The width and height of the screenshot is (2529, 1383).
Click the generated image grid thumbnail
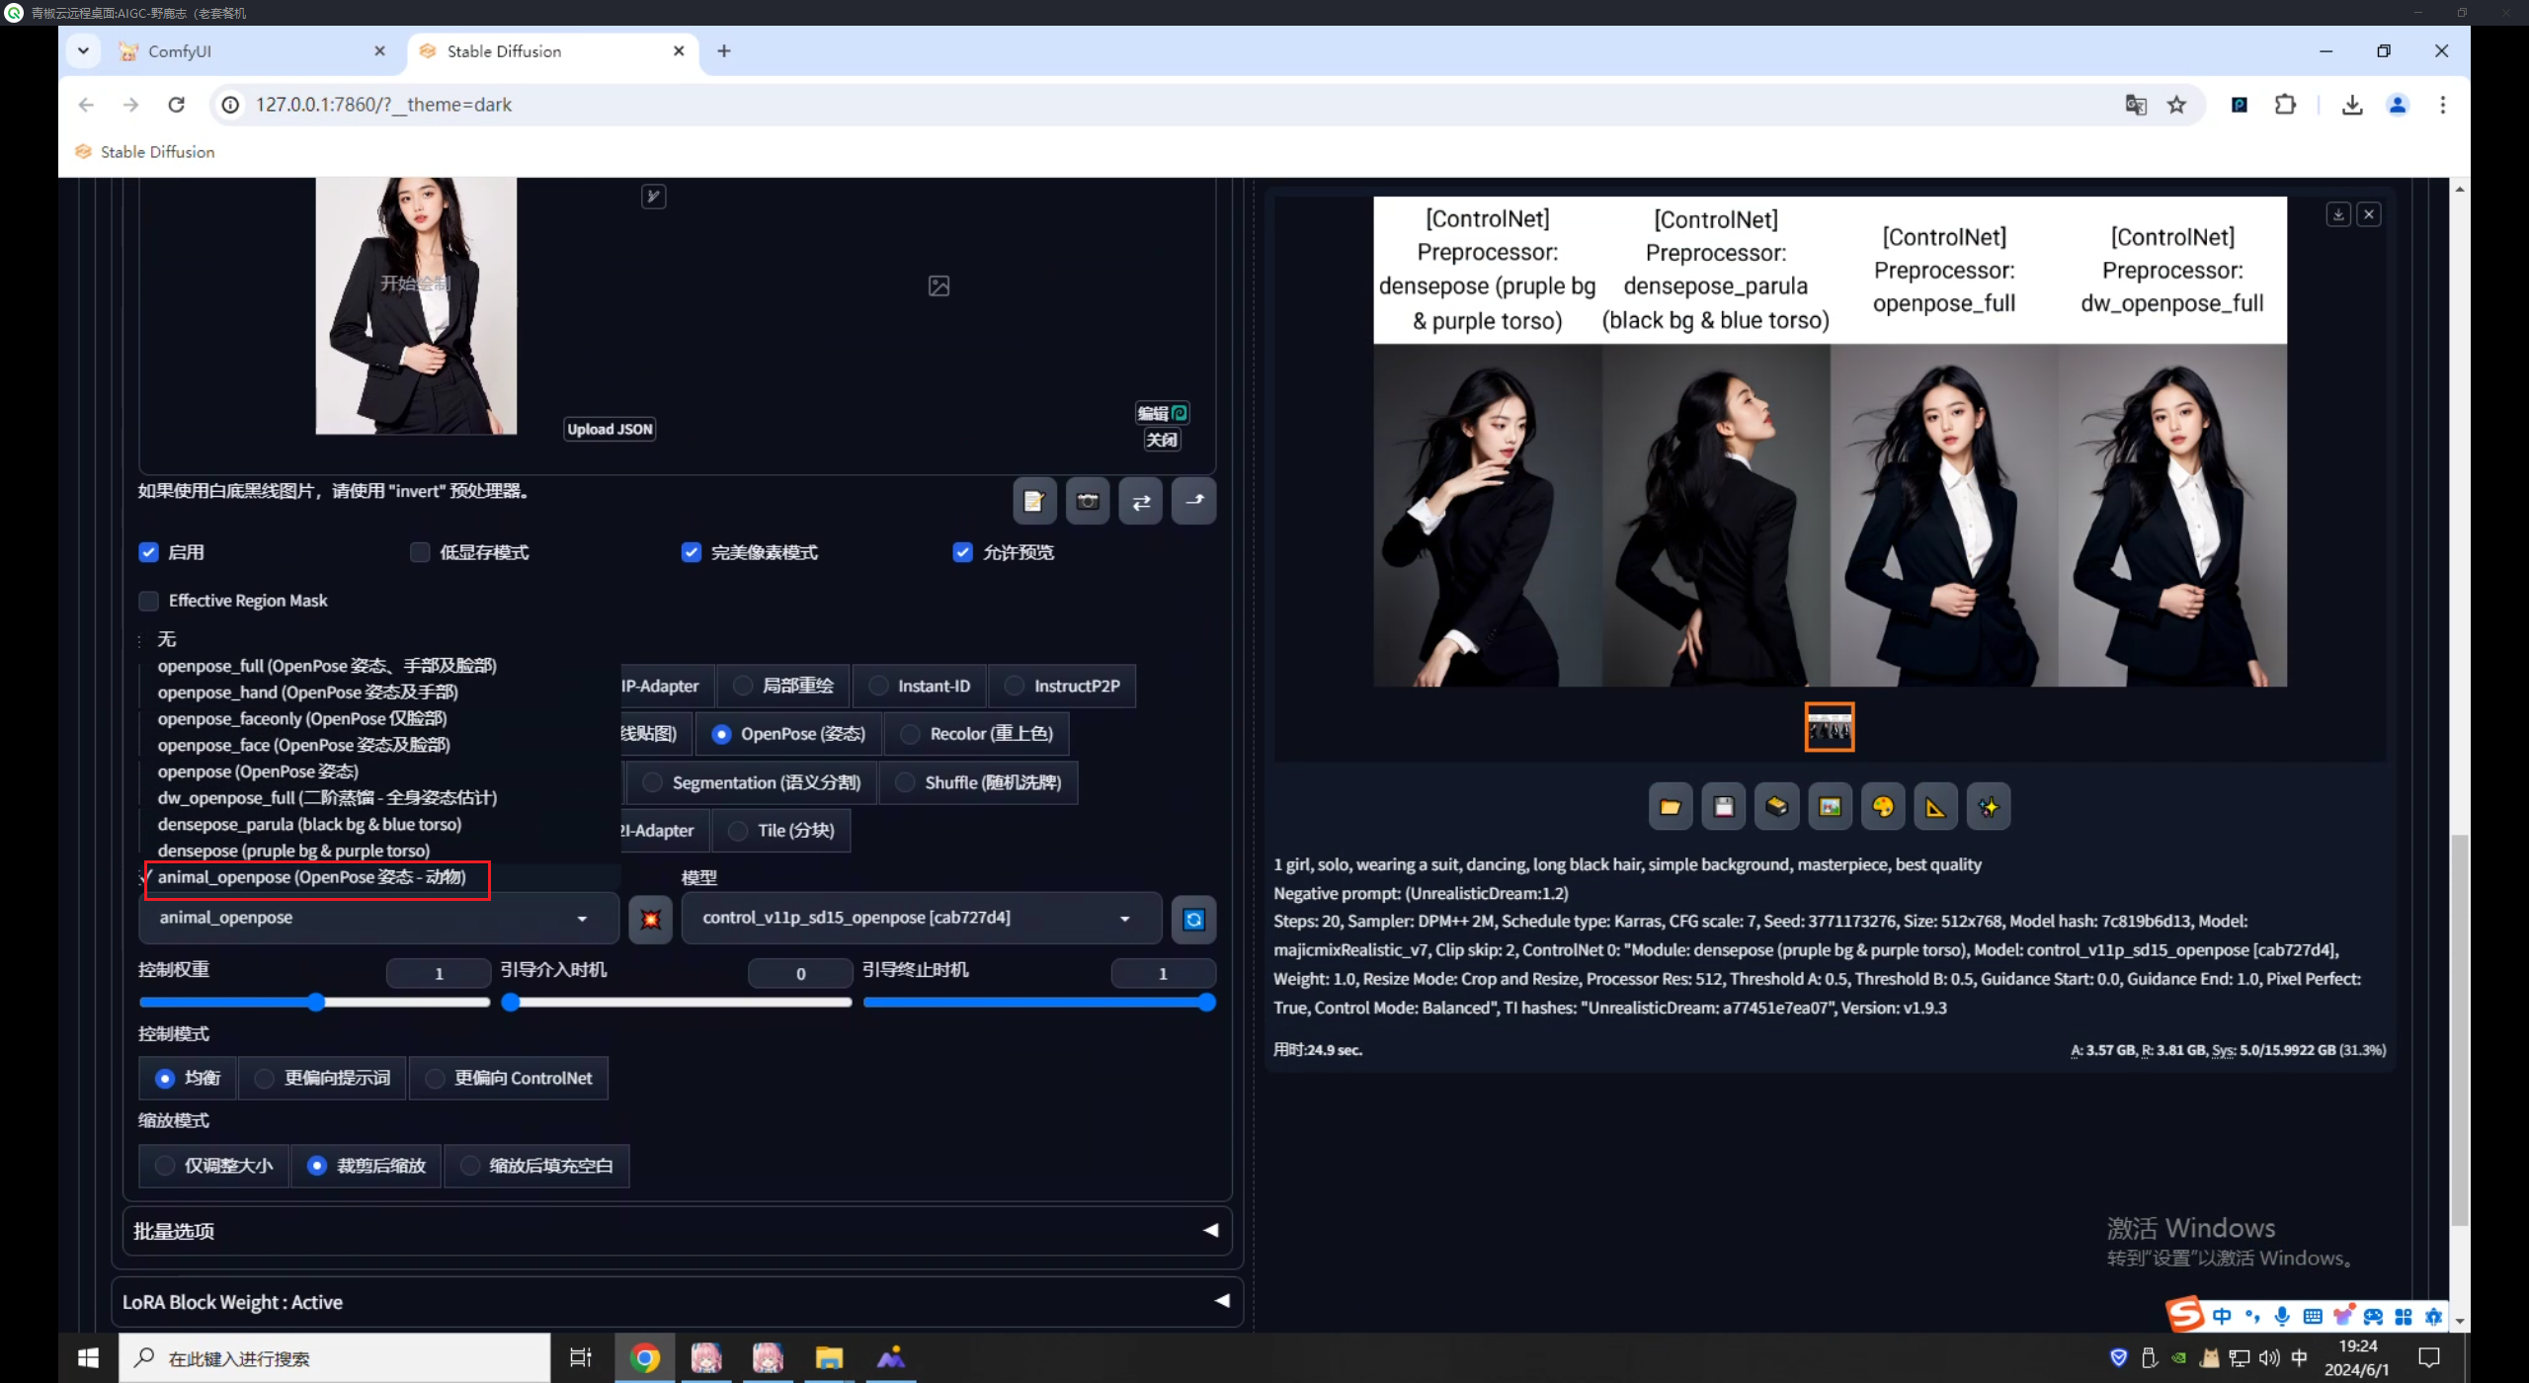tap(1829, 727)
